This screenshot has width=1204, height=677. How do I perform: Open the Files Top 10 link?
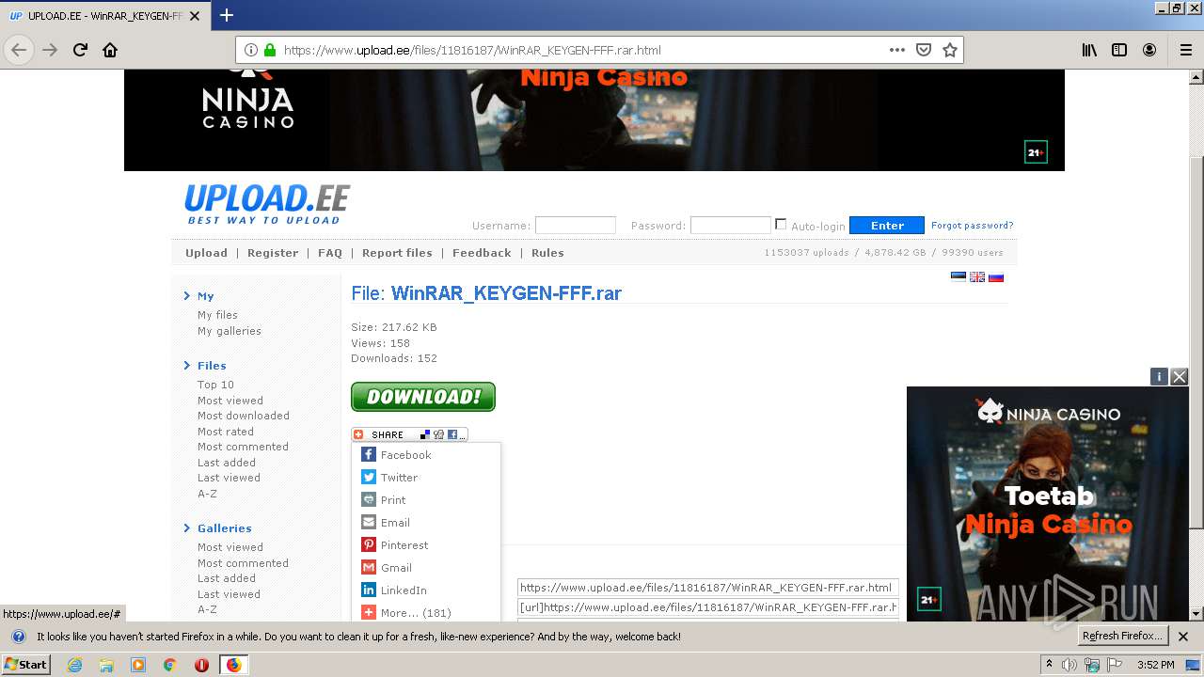215,385
